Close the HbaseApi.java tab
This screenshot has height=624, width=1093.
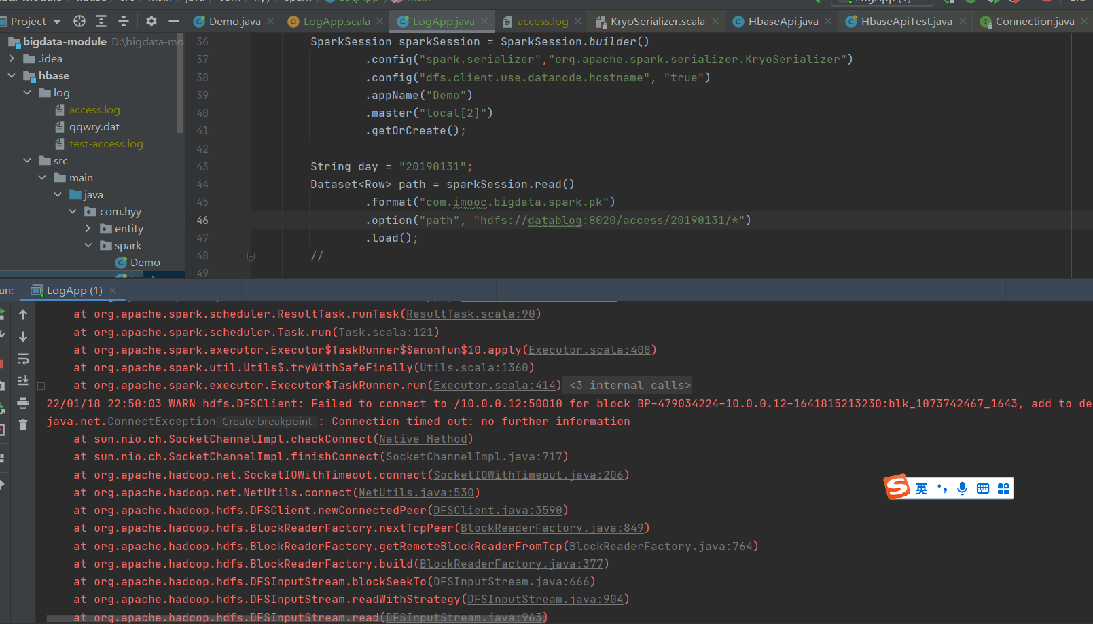828,21
